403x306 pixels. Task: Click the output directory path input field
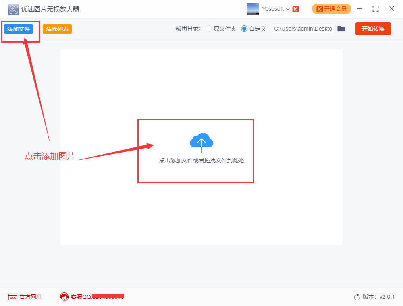pyautogui.click(x=303, y=29)
